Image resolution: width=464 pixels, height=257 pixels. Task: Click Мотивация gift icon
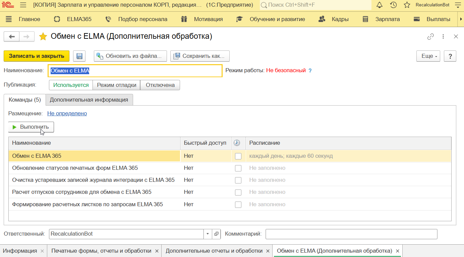(184, 19)
